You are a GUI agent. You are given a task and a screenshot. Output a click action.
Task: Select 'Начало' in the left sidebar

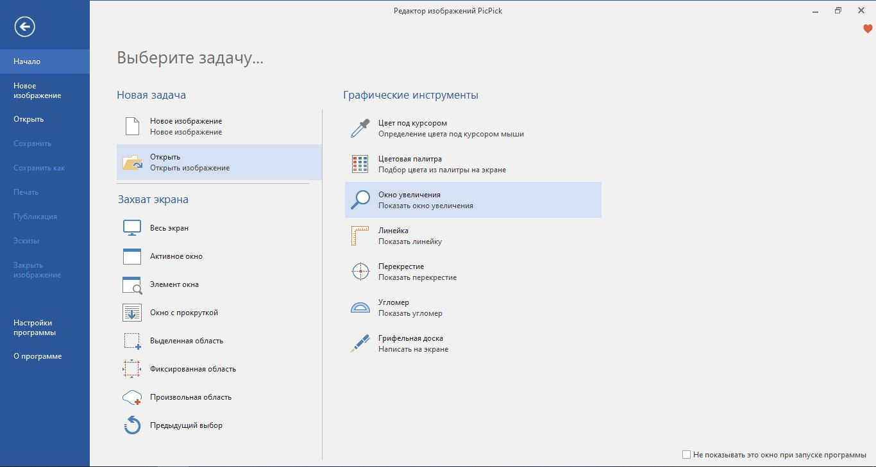point(27,61)
